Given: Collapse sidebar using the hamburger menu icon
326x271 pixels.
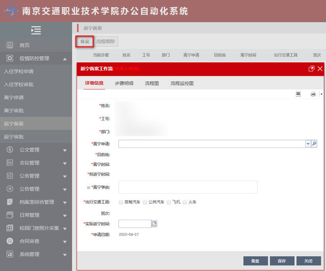Looking at the screenshot, I should [36, 31].
